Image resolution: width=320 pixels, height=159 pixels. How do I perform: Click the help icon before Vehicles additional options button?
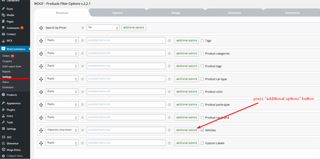(169, 130)
